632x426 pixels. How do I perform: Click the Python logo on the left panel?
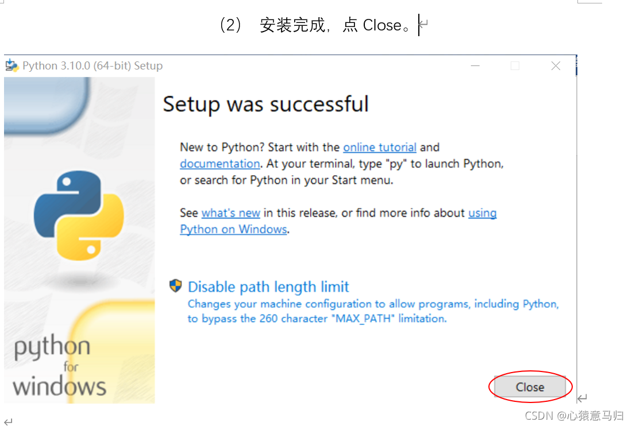(x=79, y=215)
